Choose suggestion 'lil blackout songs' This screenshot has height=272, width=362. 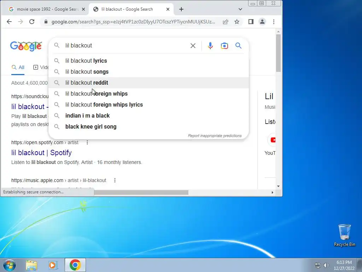pyautogui.click(x=149, y=72)
